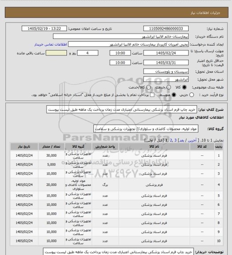Click the general description field شرح کلی نیاز
The width and height of the screenshot is (232, 255).
tap(121, 109)
